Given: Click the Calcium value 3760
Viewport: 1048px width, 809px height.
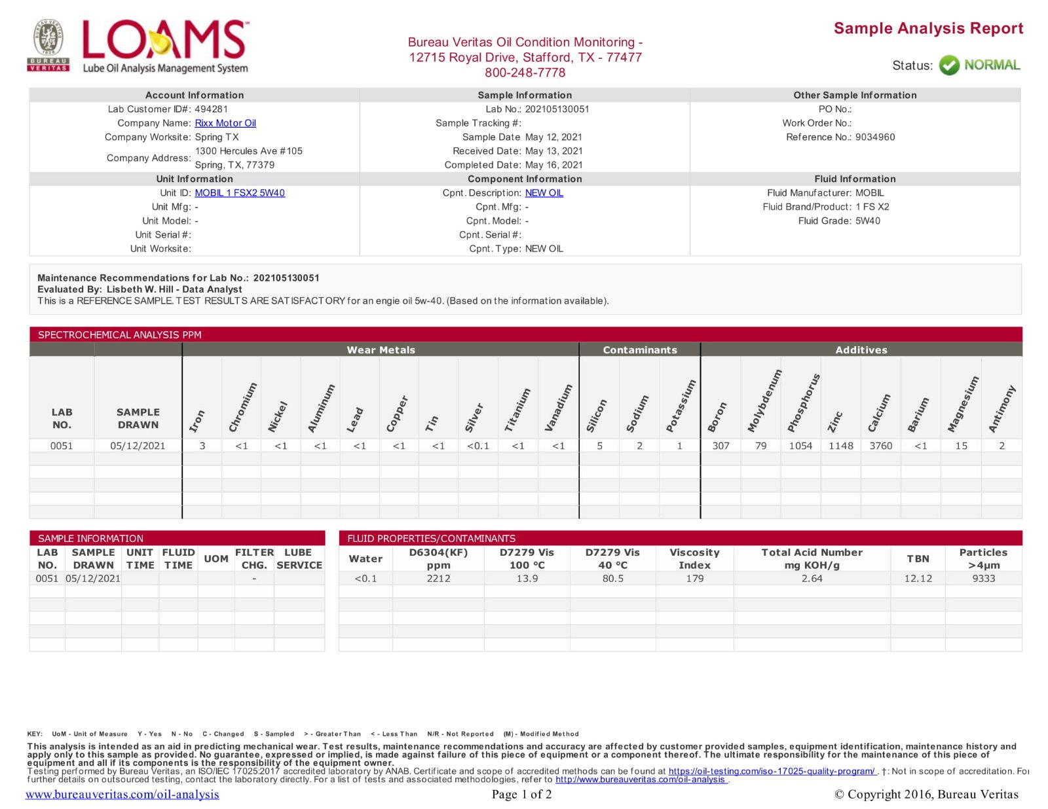Looking at the screenshot, I should [x=881, y=446].
